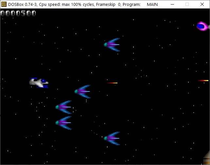Minimize the DOSBox window
The height and width of the screenshot is (165, 210).
pyautogui.click(x=172, y=5)
